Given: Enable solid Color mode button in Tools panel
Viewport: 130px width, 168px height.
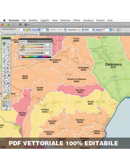Looking at the screenshot, I should (x=4, y=102).
